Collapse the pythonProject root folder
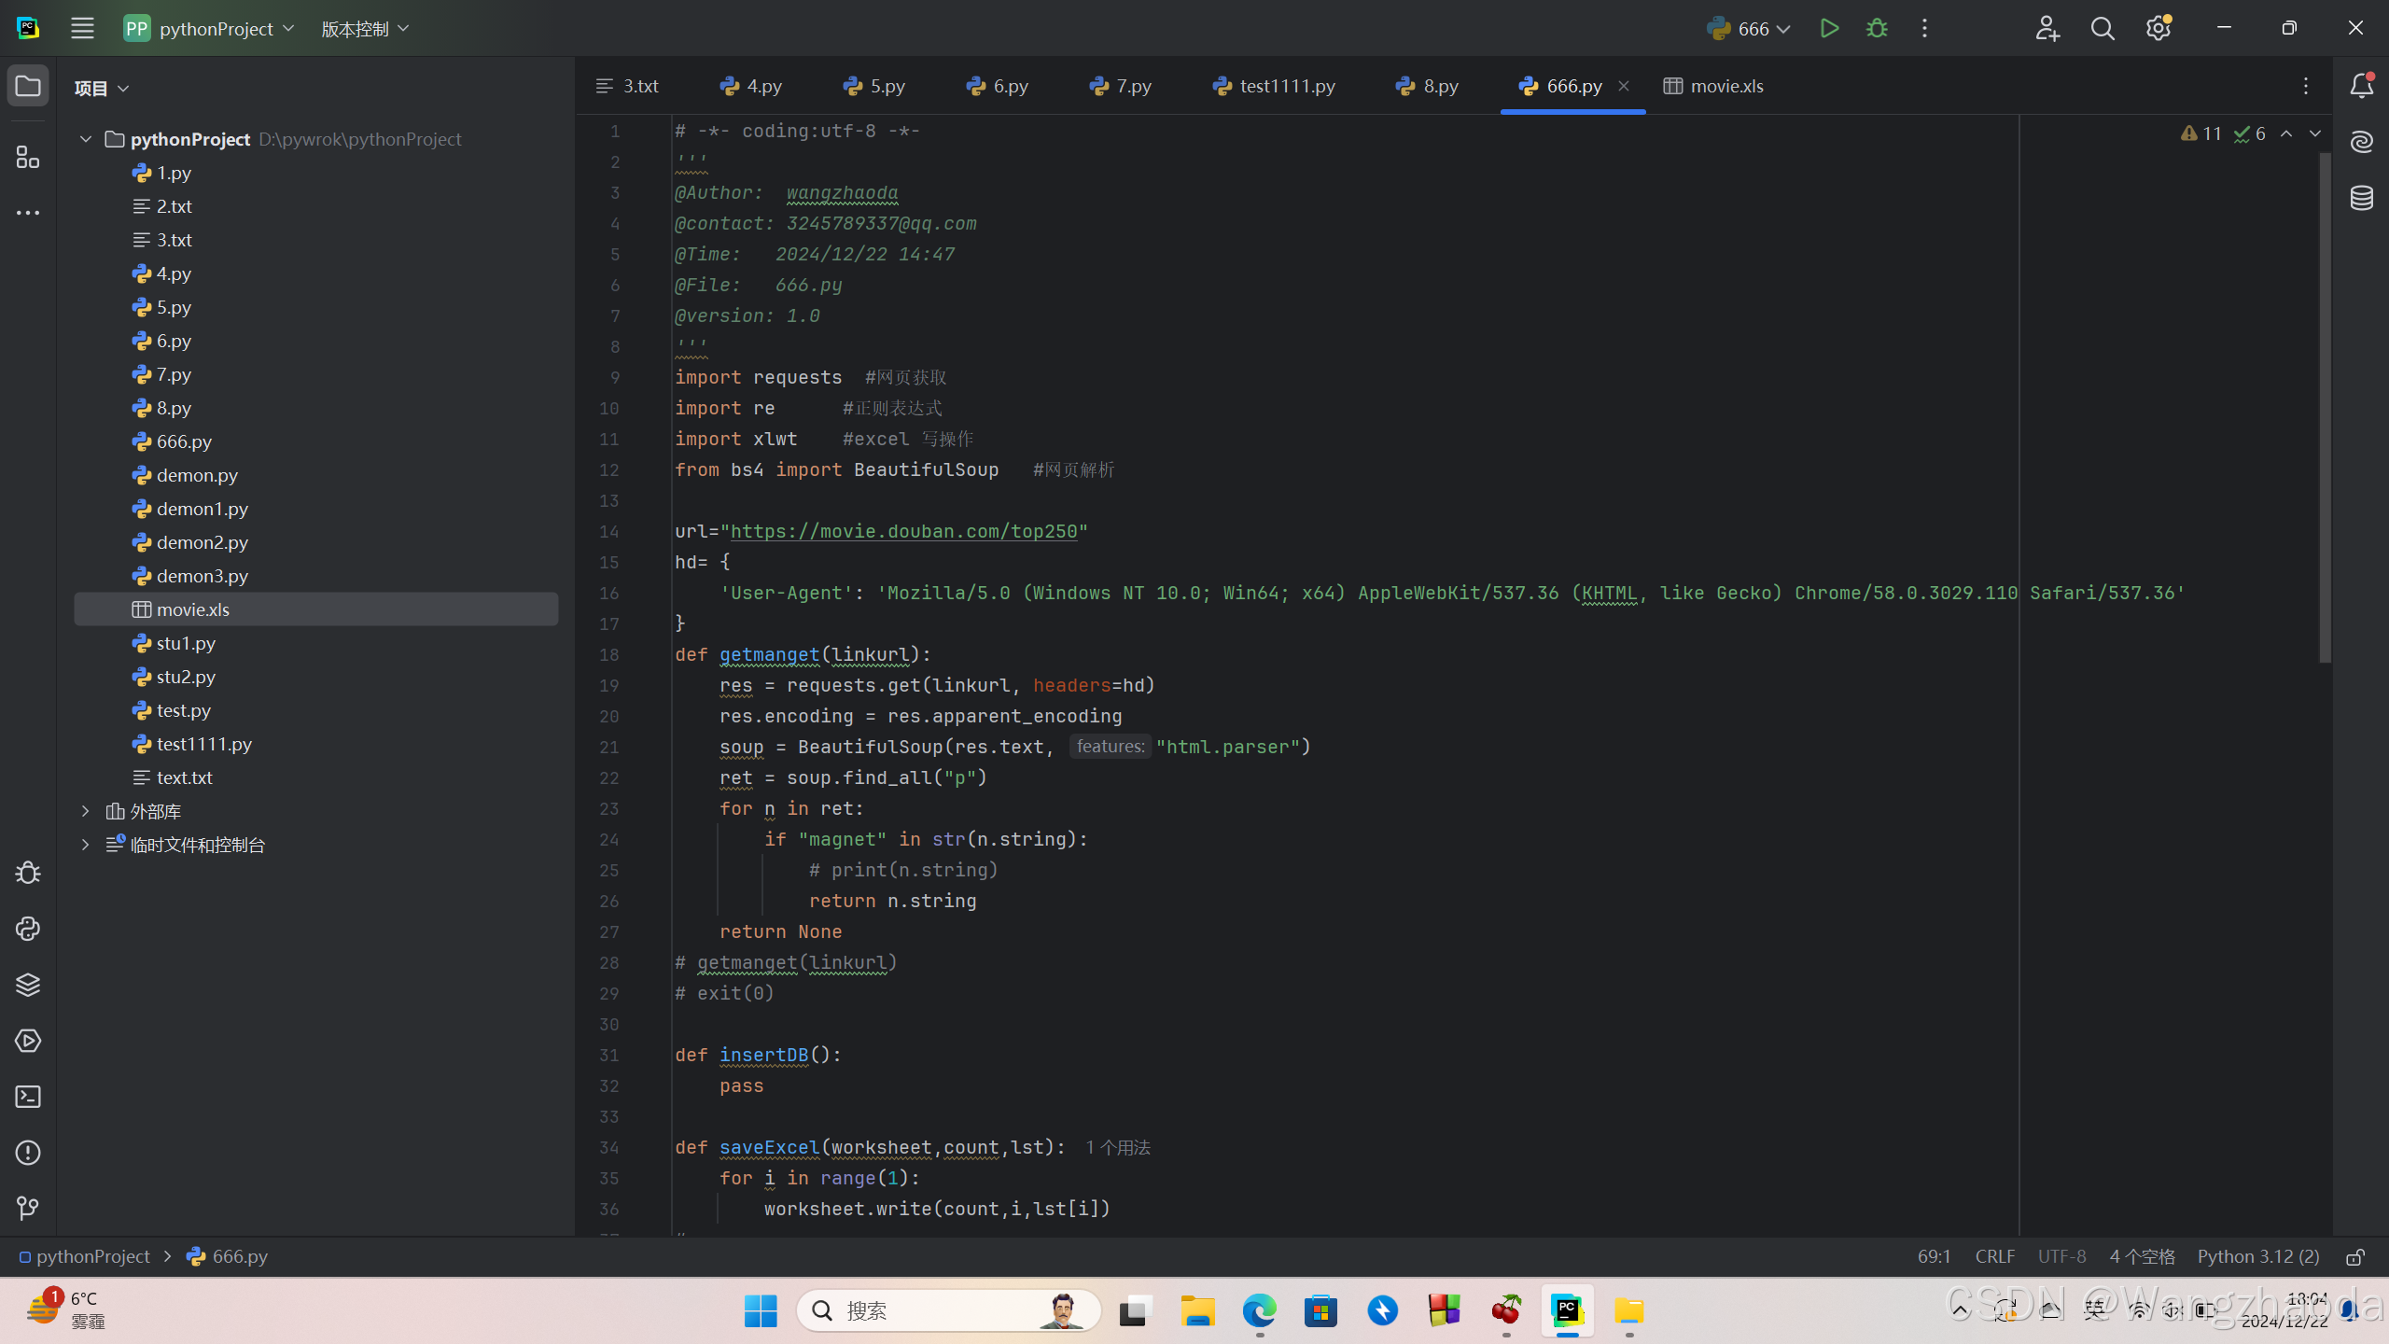 click(86, 139)
